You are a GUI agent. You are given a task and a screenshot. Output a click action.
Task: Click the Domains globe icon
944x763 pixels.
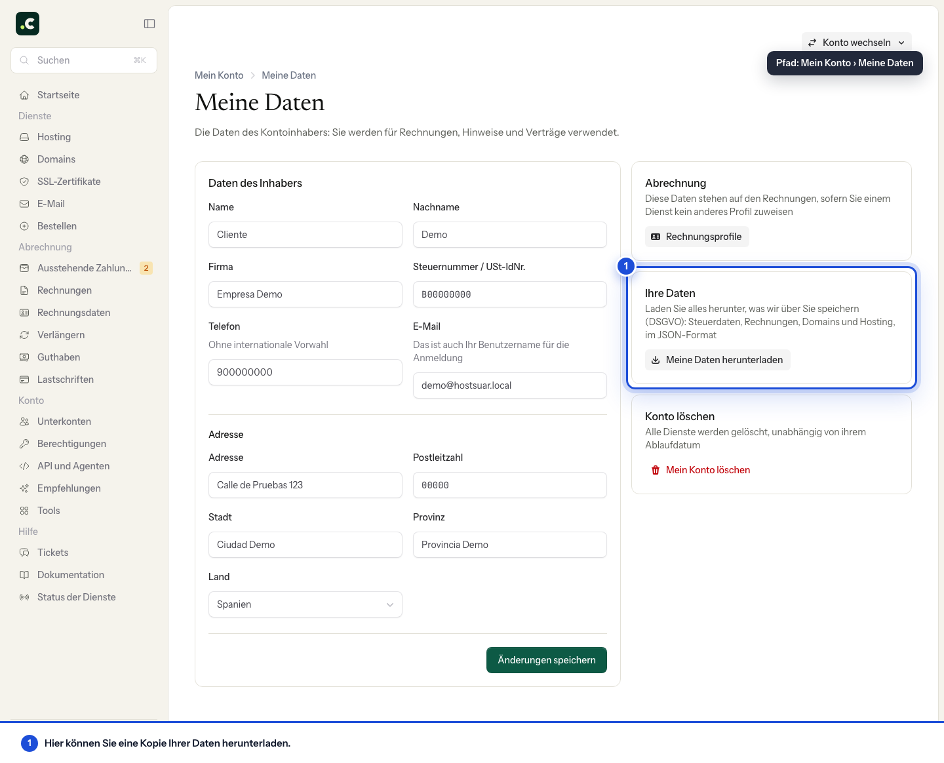[x=24, y=159]
